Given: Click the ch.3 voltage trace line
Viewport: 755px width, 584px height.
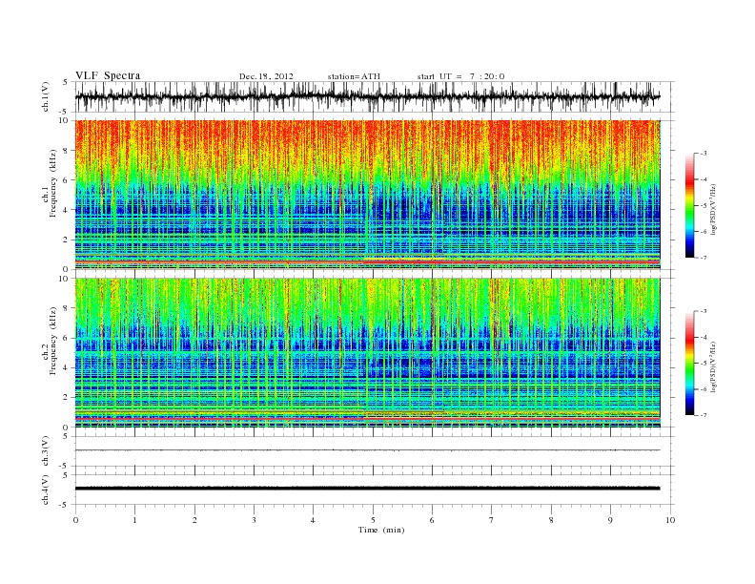Looking at the screenshot, I should pos(367,450).
